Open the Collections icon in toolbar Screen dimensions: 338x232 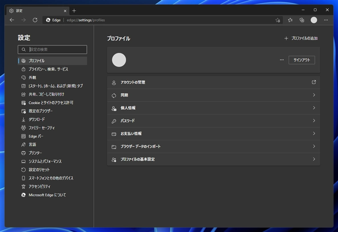[302, 20]
